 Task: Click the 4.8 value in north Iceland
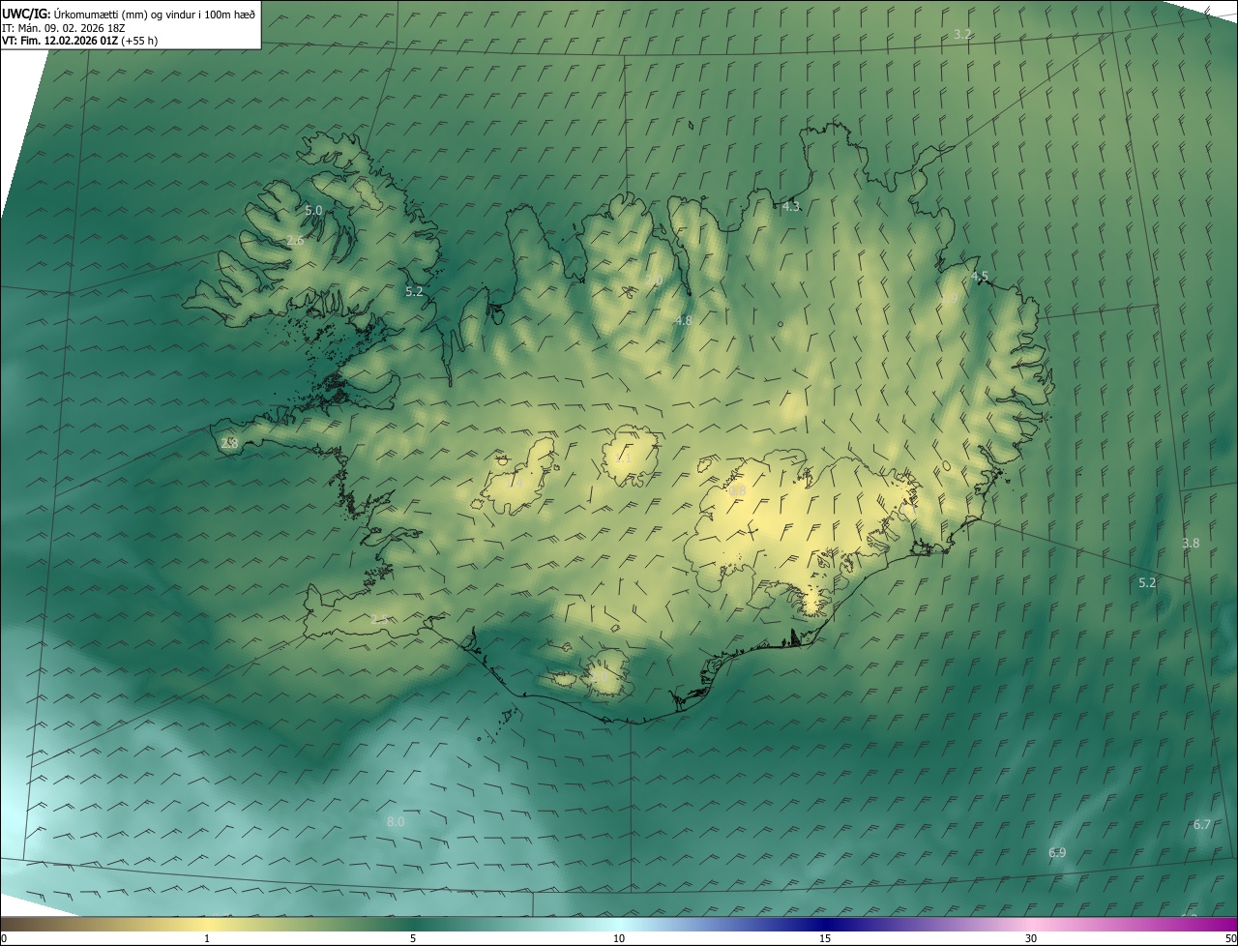[x=684, y=320]
